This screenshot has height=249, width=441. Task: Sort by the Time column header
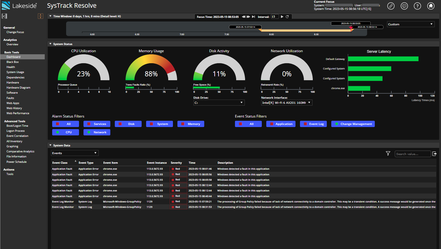pos(192,163)
